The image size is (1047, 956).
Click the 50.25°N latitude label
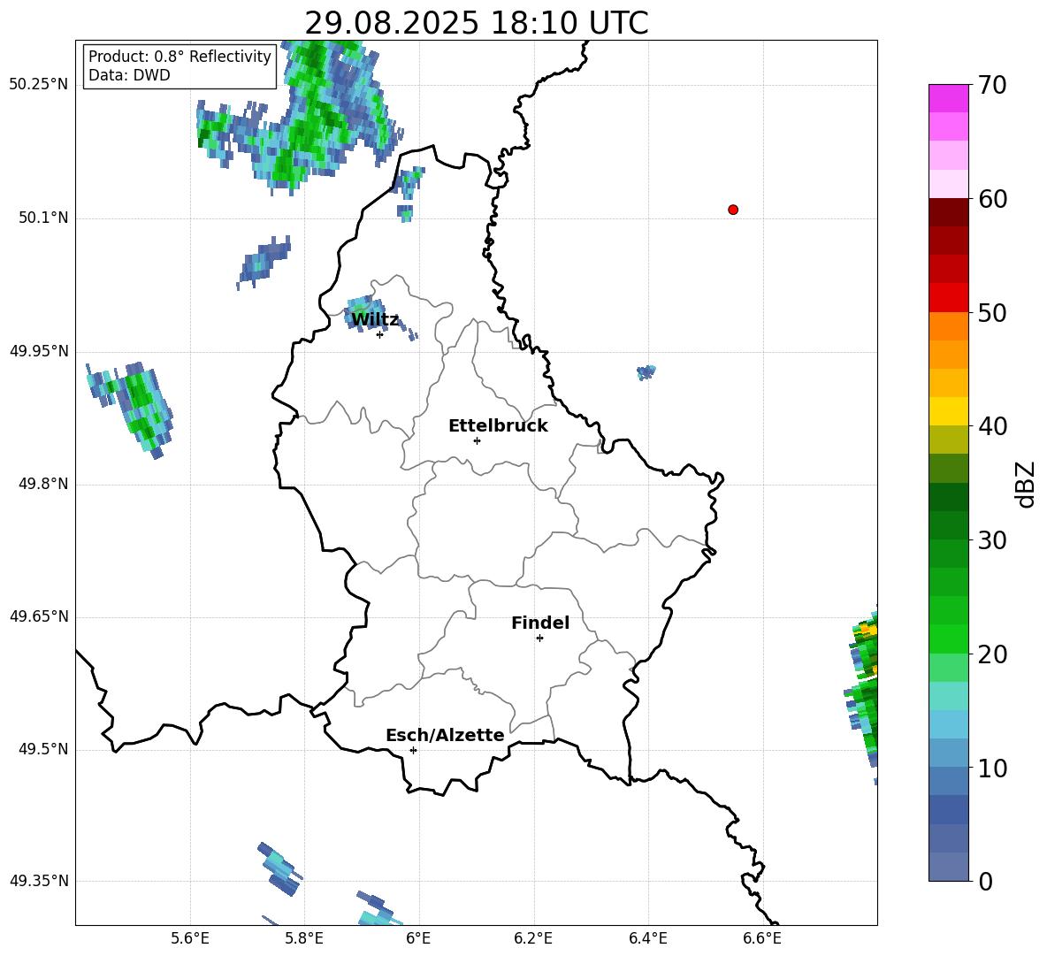[x=39, y=85]
